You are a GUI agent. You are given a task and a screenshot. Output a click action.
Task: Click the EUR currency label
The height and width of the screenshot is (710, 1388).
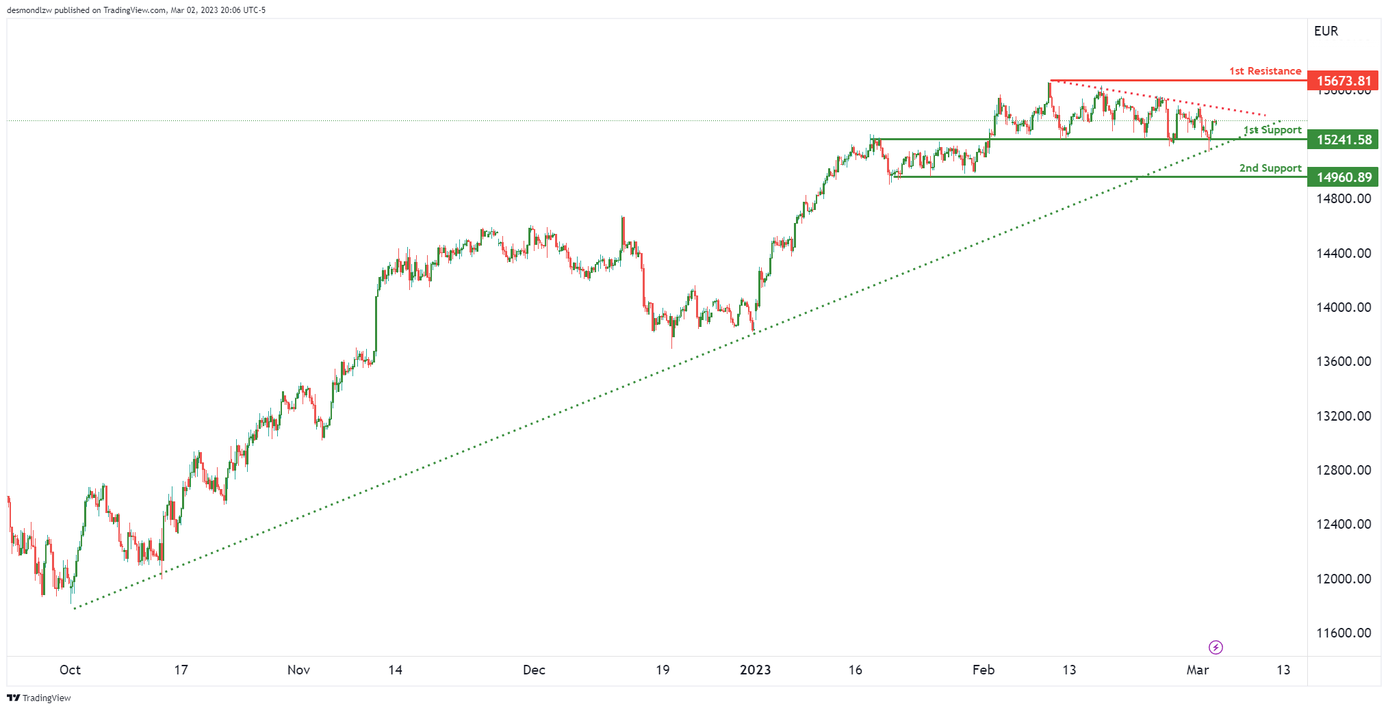pos(1326,31)
